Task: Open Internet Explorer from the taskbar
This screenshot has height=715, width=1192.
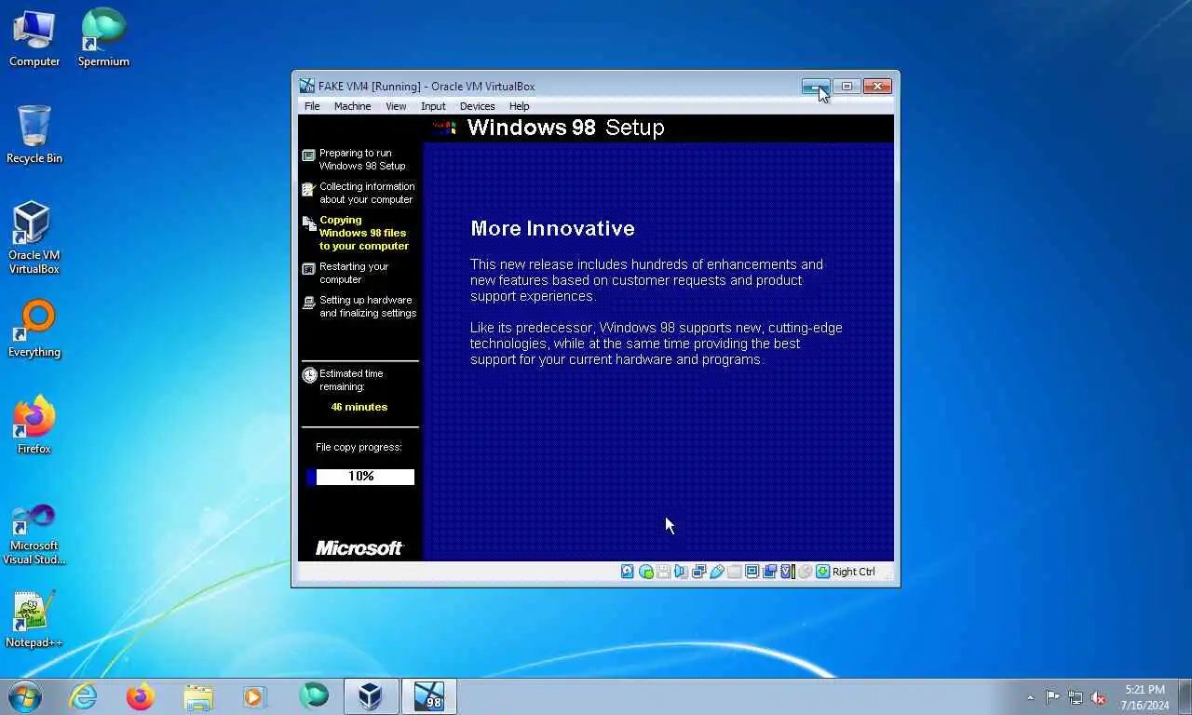Action: 84,696
